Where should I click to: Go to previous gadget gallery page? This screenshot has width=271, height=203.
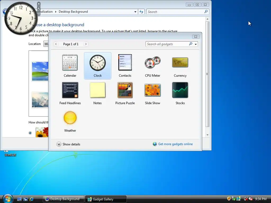click(x=56, y=44)
